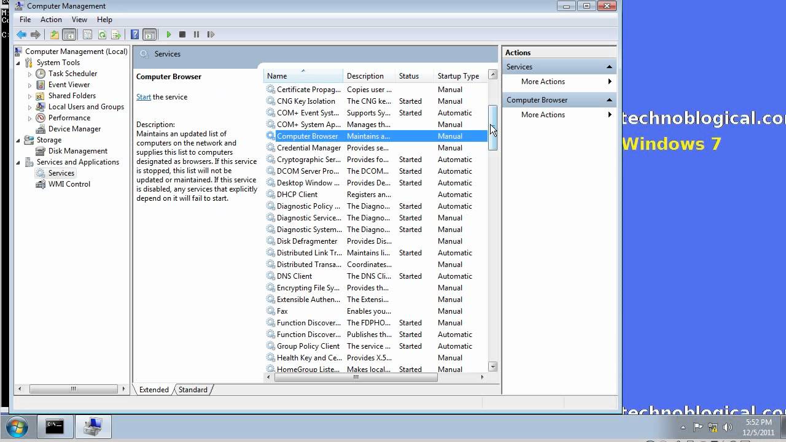Click the services list horizontal scrollbar thumb
This screenshot has width=786, height=442.
click(356, 377)
